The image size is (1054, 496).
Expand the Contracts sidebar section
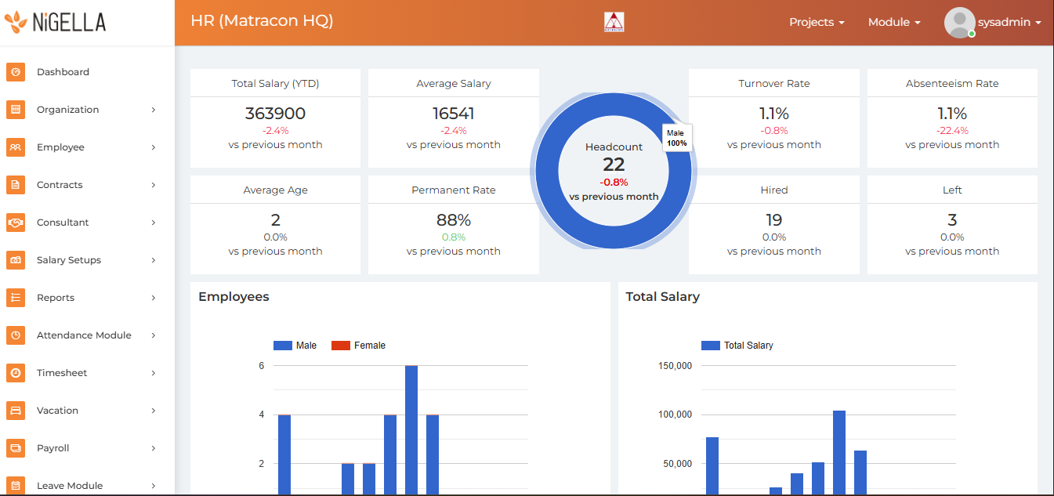pos(58,184)
